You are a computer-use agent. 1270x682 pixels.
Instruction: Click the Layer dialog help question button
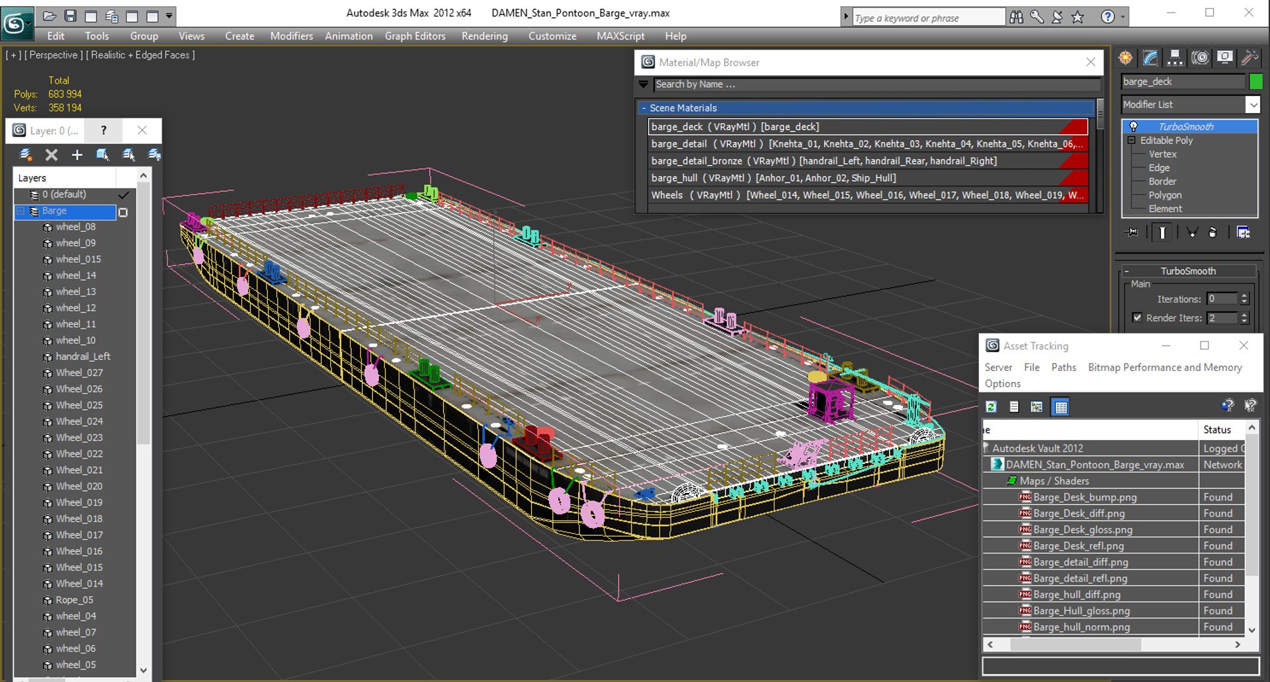(103, 130)
